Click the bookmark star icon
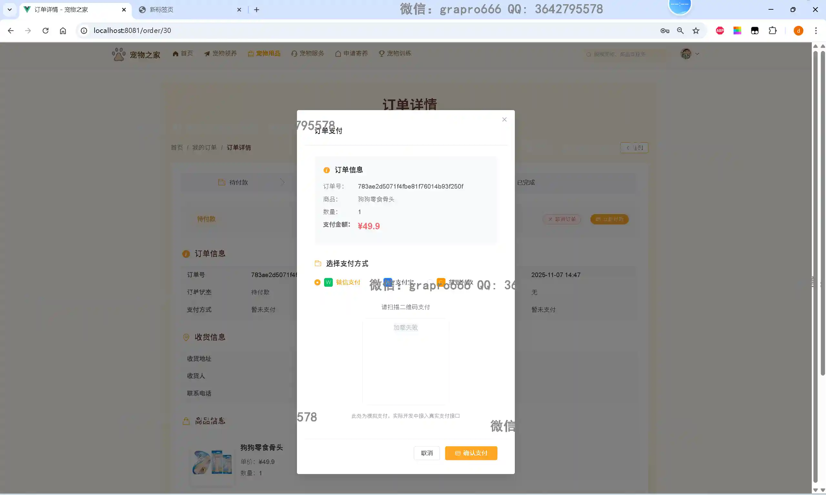Image resolution: width=826 pixels, height=495 pixels. tap(696, 31)
